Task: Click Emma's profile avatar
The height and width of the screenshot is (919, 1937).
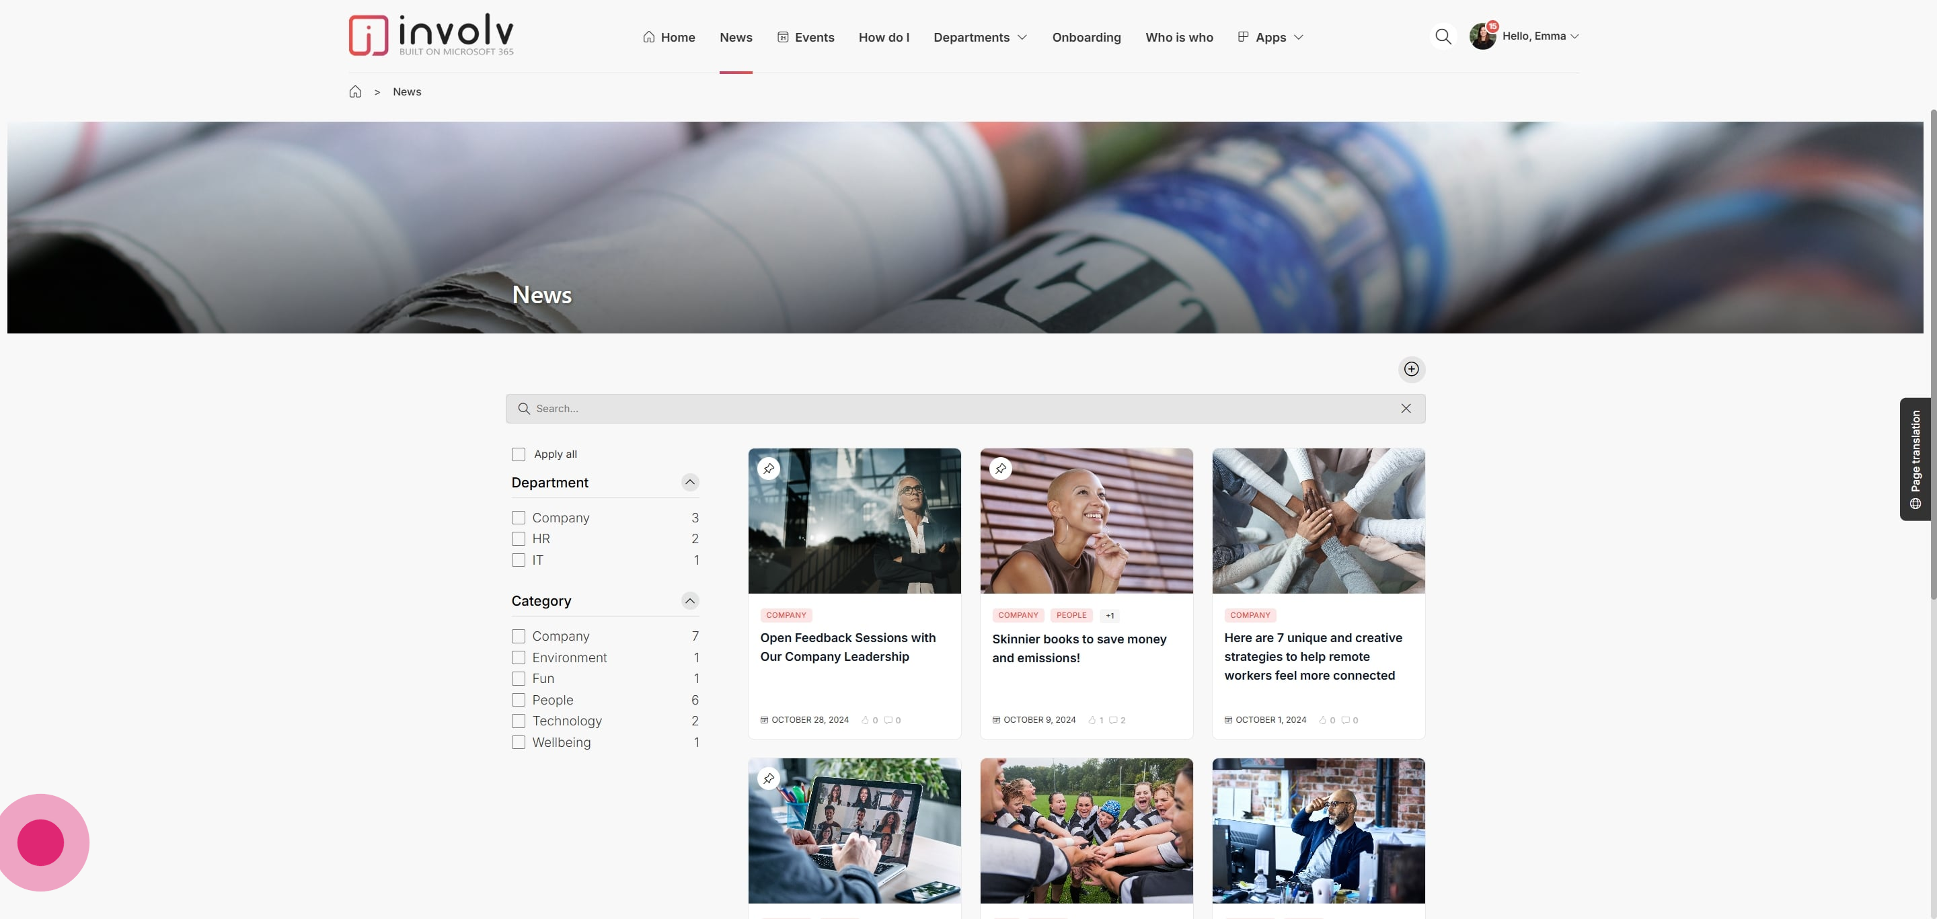Action: click(1482, 36)
